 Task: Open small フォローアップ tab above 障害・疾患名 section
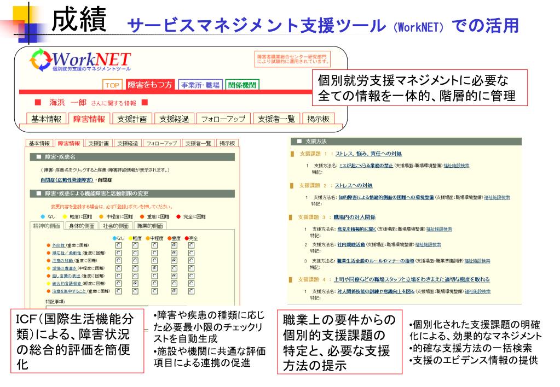coord(161,143)
